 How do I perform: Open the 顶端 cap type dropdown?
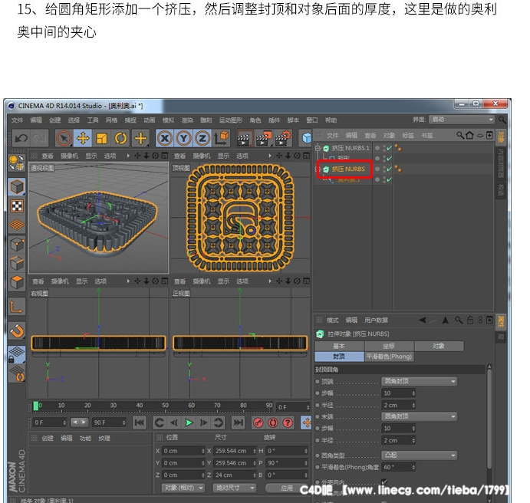[419, 381]
